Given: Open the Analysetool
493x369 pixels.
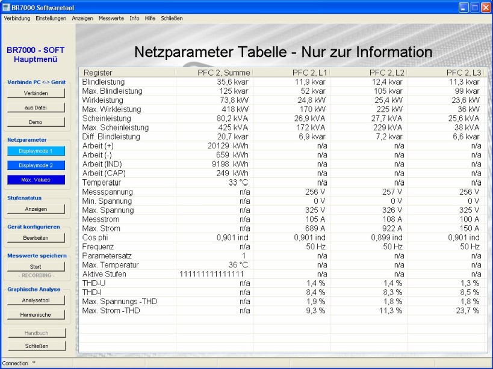Looking at the screenshot, I should pyautogui.click(x=36, y=300).
